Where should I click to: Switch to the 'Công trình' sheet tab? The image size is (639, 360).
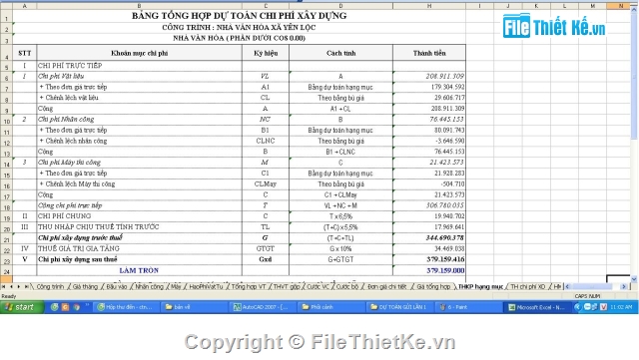[50, 286]
